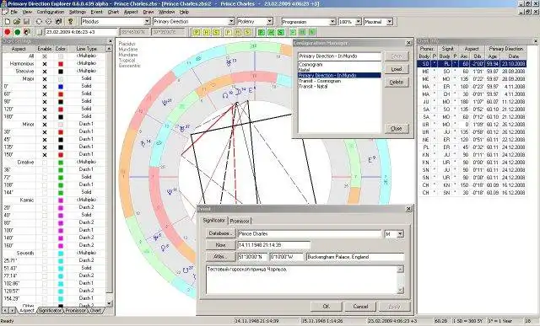
Task: Open the Configuration menu
Action: click(x=51, y=12)
